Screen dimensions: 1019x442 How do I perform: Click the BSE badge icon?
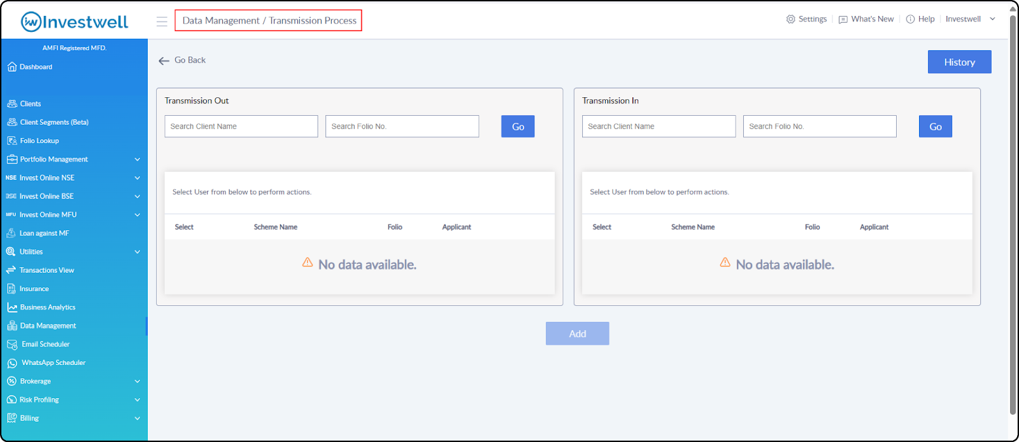11,197
